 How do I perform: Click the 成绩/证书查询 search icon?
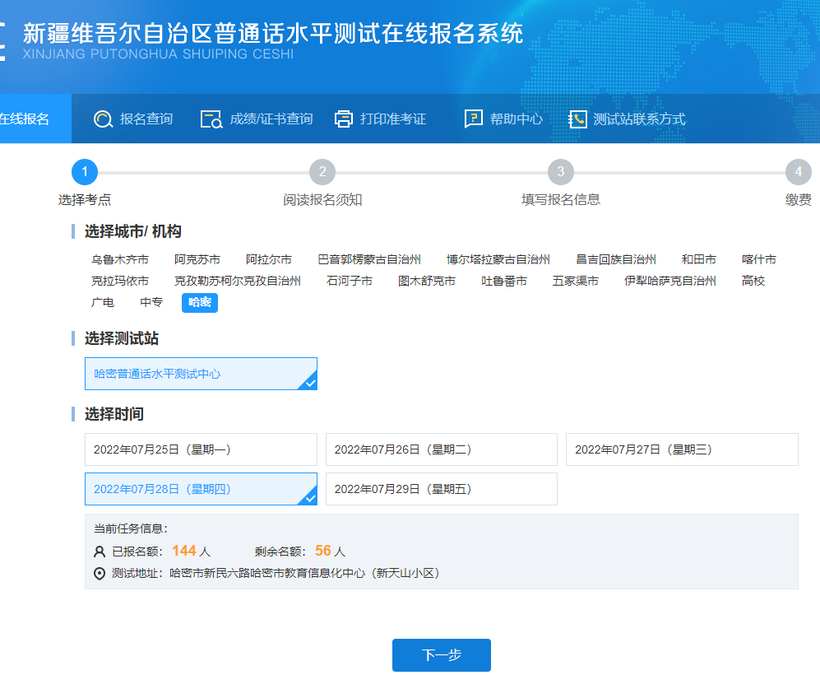click(x=211, y=119)
